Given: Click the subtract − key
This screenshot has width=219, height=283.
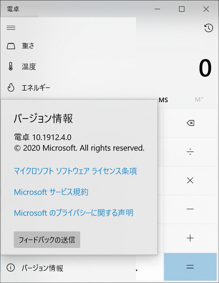Looking at the screenshot, I should [190, 209].
